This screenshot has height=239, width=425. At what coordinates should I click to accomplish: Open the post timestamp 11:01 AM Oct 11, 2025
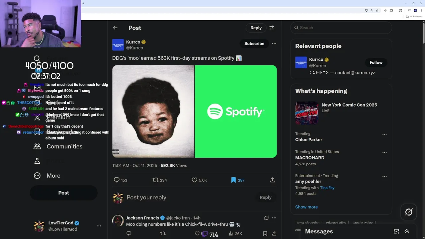tap(135, 165)
